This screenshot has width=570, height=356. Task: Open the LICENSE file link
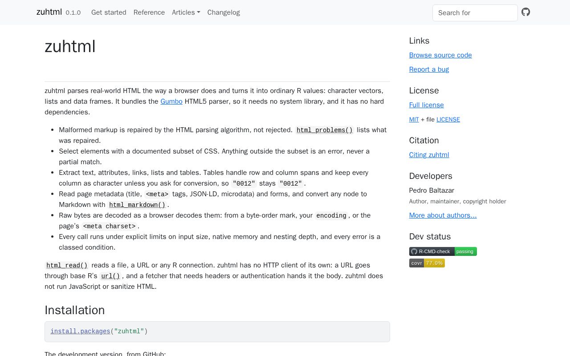[x=448, y=119]
